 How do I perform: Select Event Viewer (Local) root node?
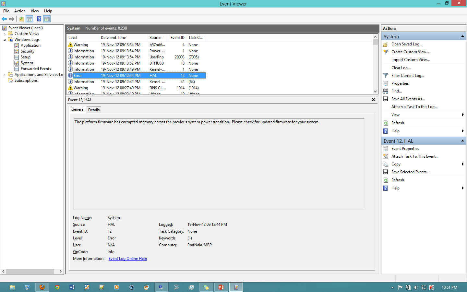(25, 28)
